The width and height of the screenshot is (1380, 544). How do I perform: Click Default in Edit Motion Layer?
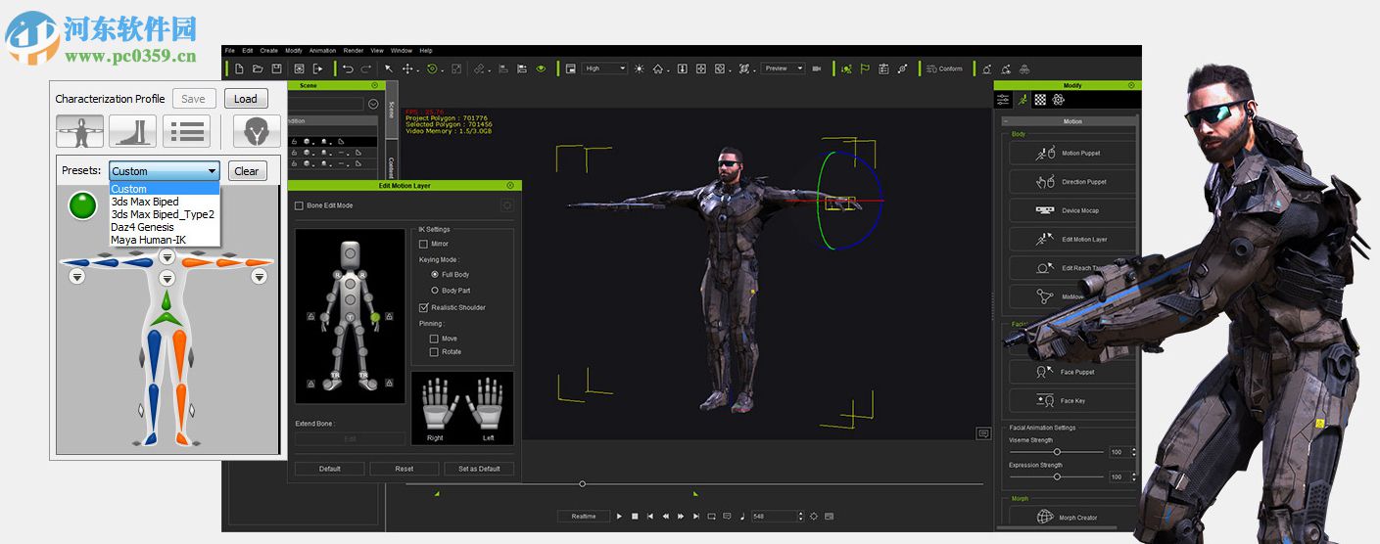point(330,469)
